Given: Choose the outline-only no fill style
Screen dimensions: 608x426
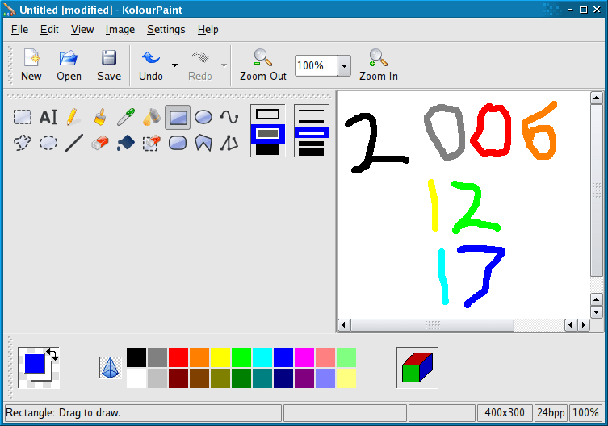Looking at the screenshot, I should (267, 115).
